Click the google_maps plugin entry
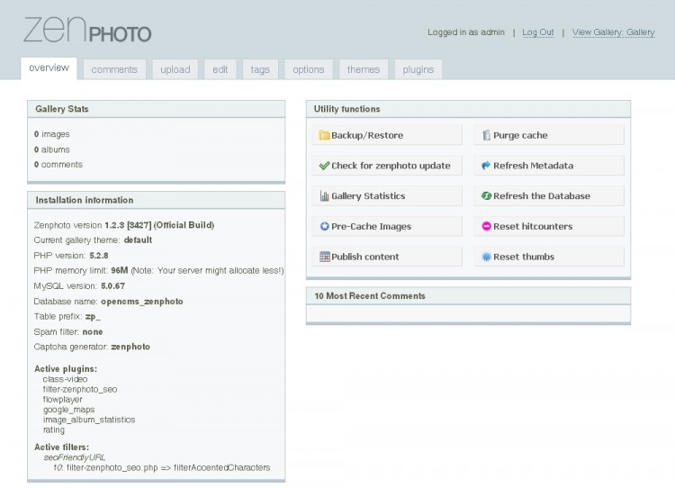 [68, 410]
